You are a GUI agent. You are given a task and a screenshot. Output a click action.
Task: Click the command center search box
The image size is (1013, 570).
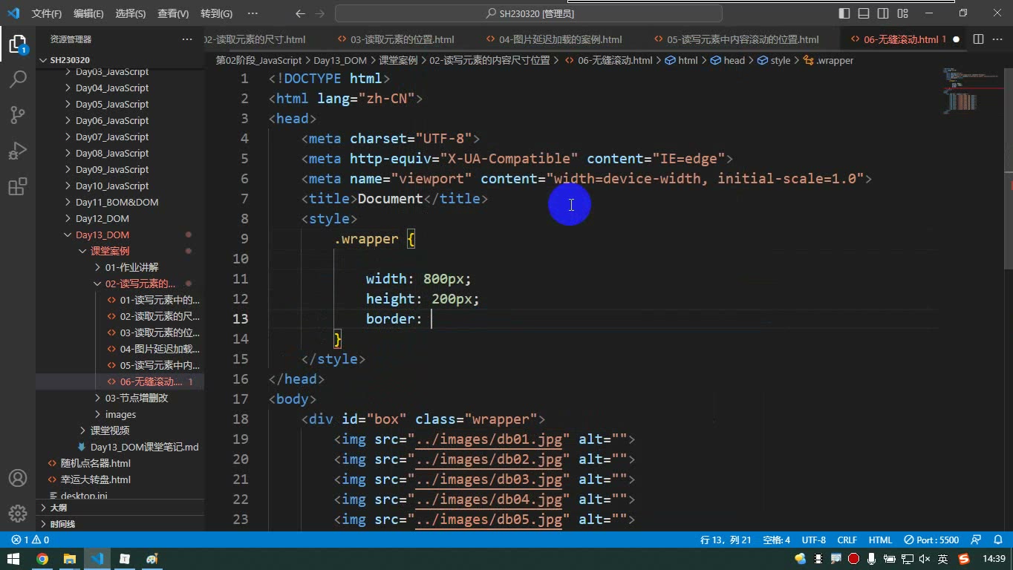tap(529, 13)
